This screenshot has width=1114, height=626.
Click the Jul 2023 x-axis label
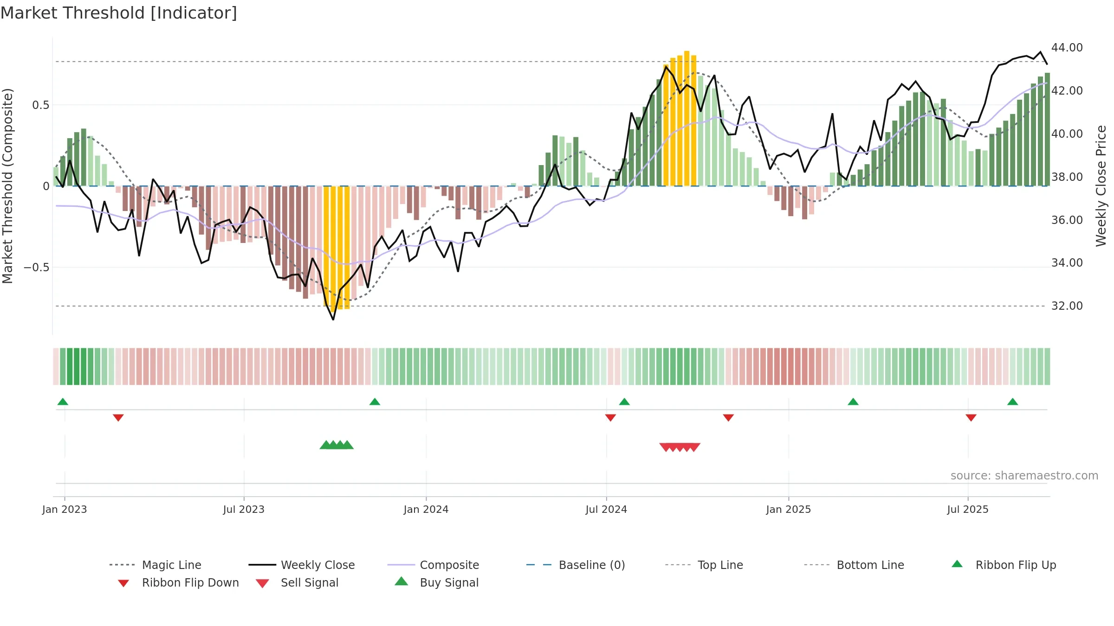point(244,510)
